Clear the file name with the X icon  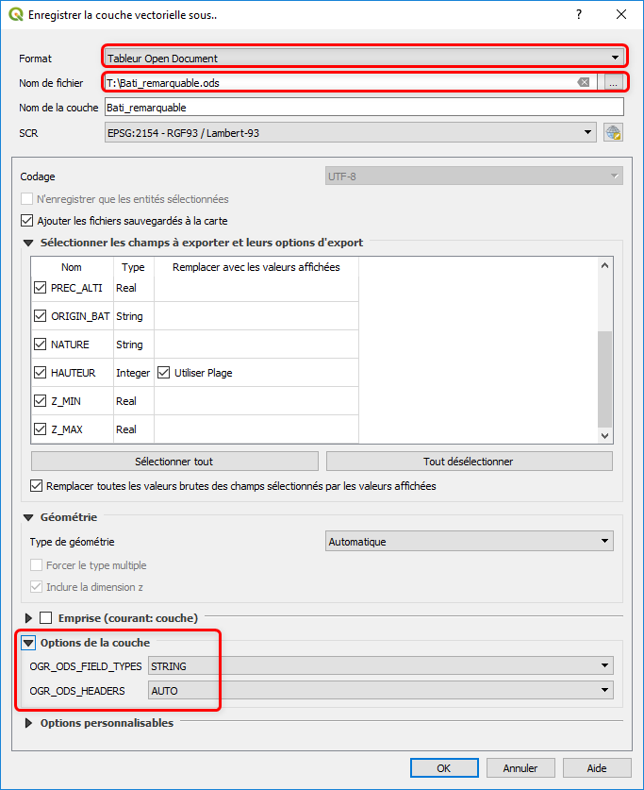(584, 83)
